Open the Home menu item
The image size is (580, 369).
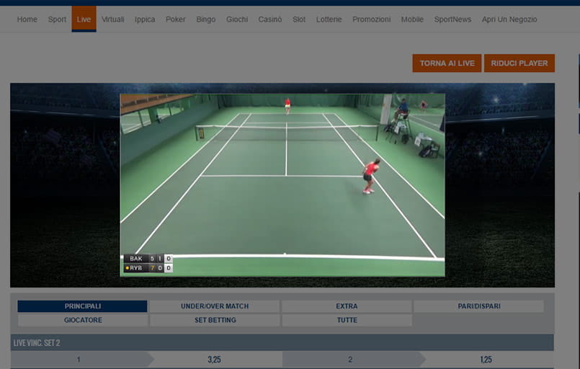click(x=27, y=19)
